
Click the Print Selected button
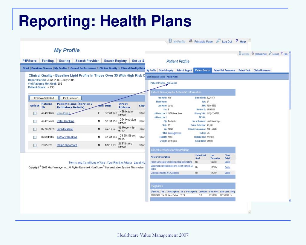[71, 98]
